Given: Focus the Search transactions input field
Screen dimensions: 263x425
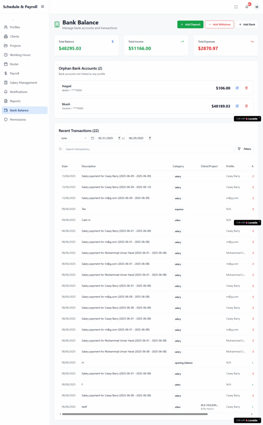Looking at the screenshot, I should [147, 149].
